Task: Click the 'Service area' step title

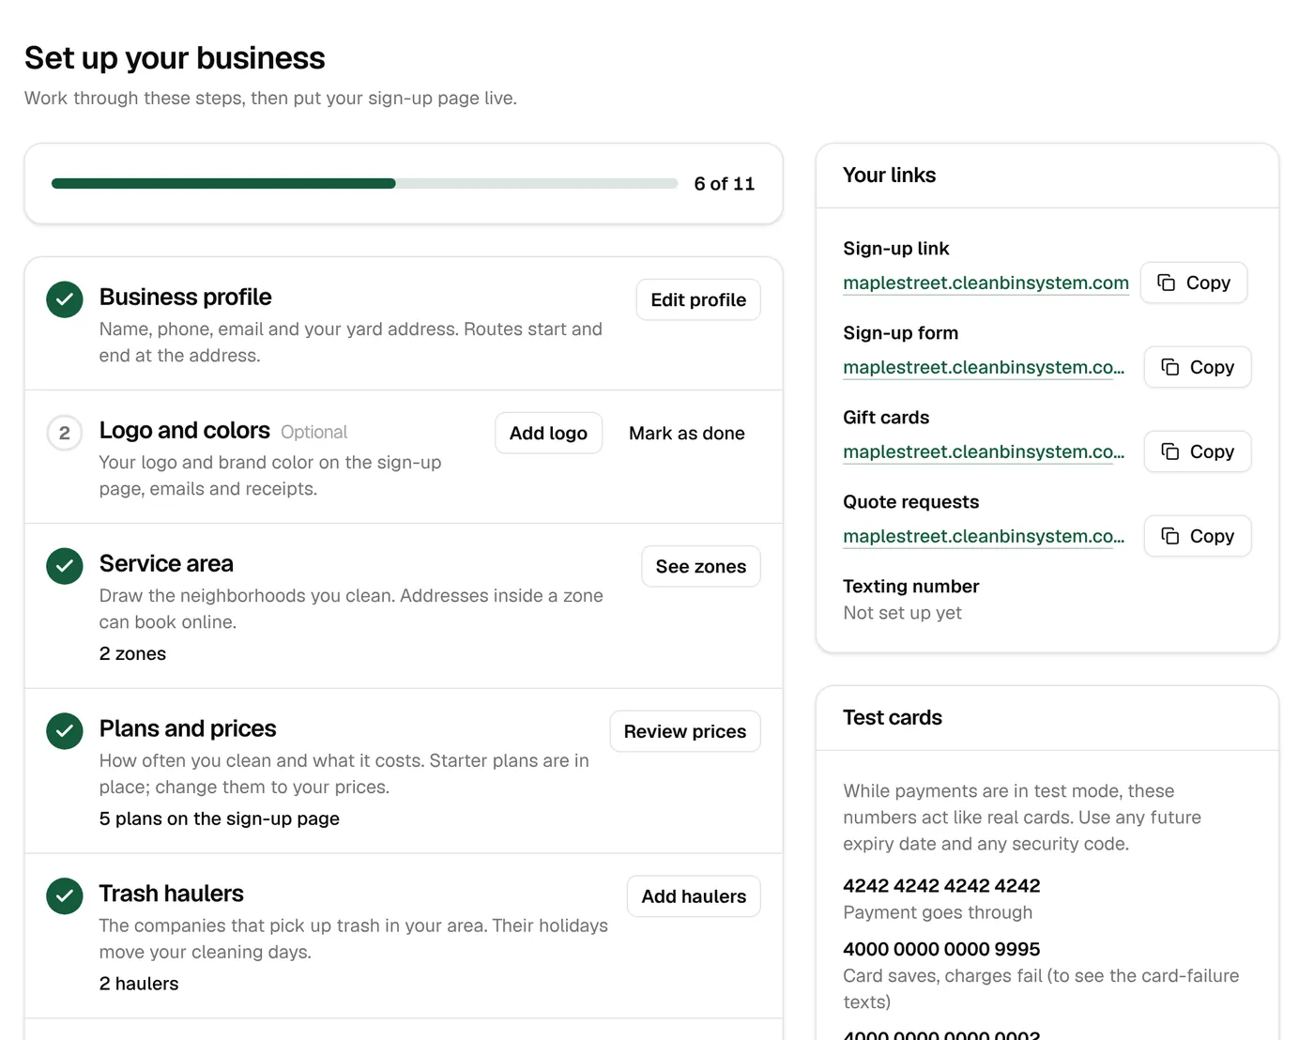Action: tap(166, 563)
